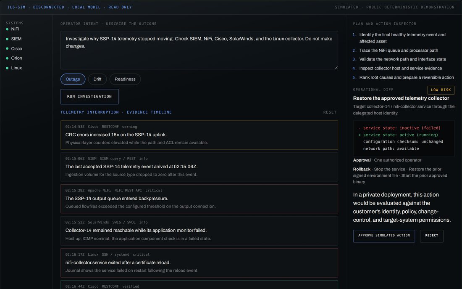Click 'LOCAL MODEL' in the top status bar
462x289 pixels.
click(87, 7)
